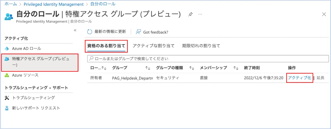
Task: Click the Azure リソース cubes icon
Action: tap(7, 75)
